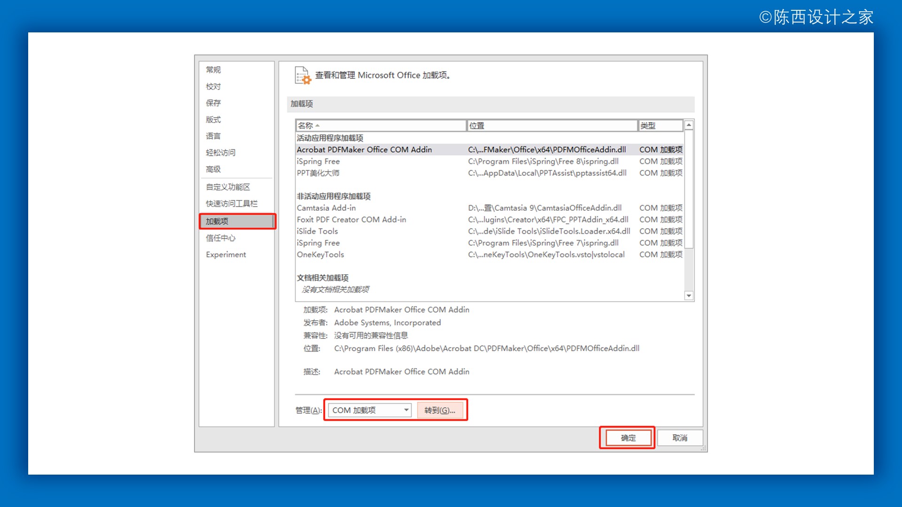This screenshot has height=507, width=902.
Task: Select iSpring Free row with Free 8 path
Action: pos(490,161)
